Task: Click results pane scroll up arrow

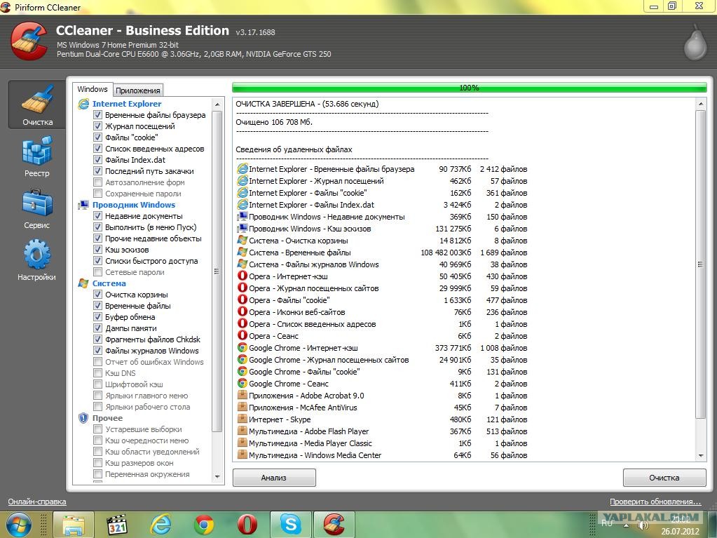Action: click(x=701, y=105)
